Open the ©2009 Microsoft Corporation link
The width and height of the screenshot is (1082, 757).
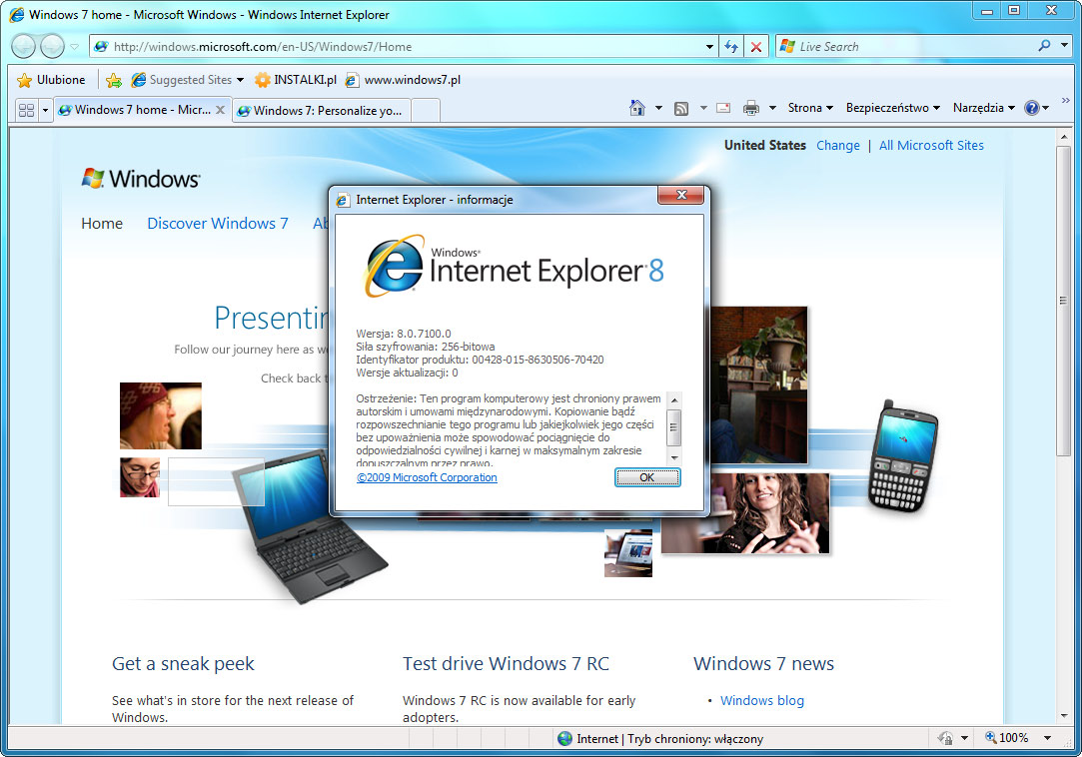click(427, 477)
